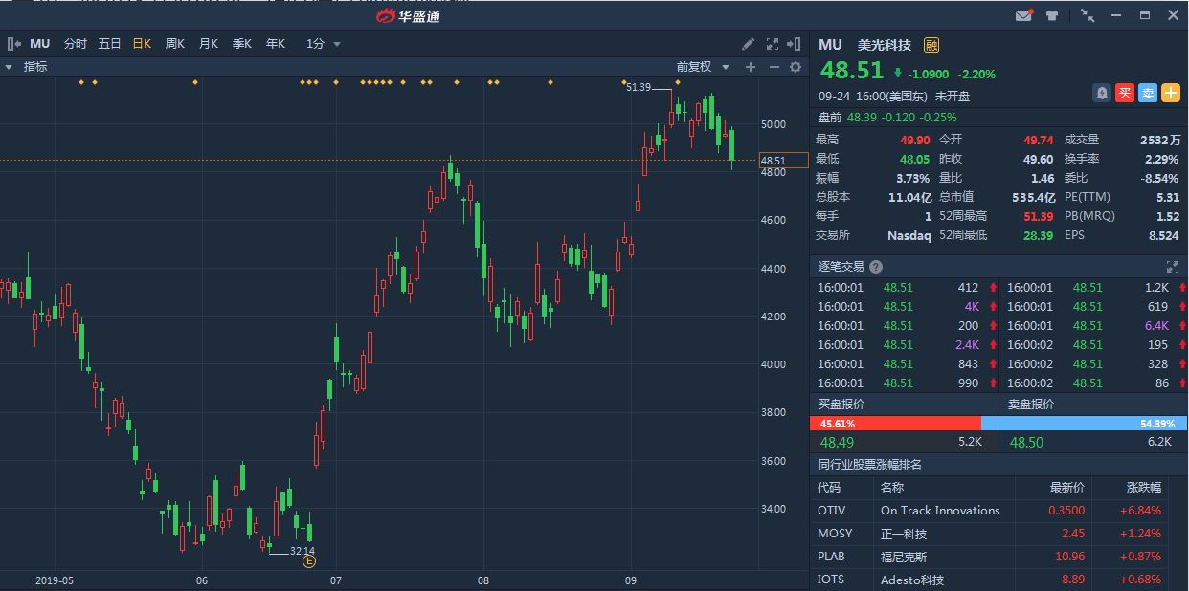
Task: Expand the 指标 indicators panel
Action: tap(27, 67)
